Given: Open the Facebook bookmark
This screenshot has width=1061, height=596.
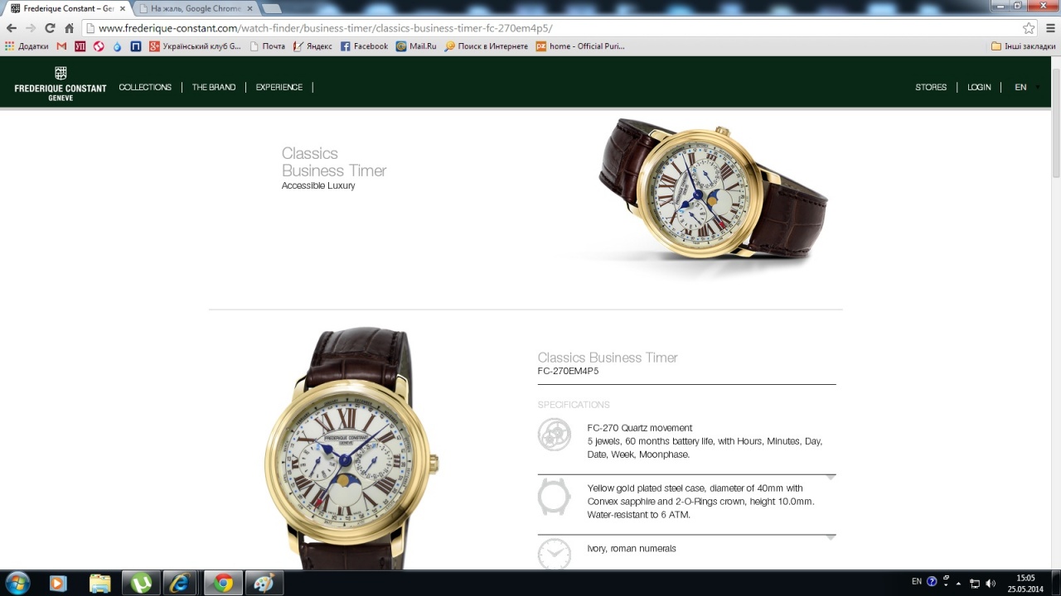Looking at the screenshot, I should (364, 46).
